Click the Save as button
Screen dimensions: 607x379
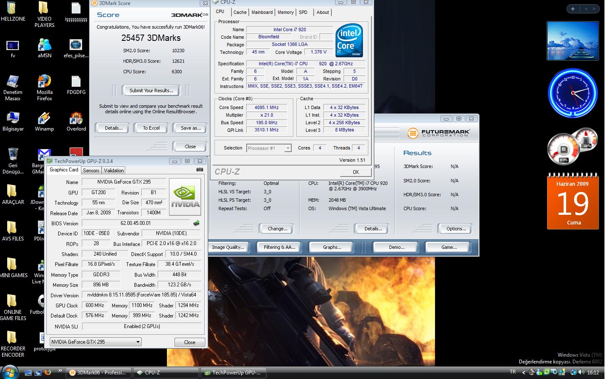point(191,128)
